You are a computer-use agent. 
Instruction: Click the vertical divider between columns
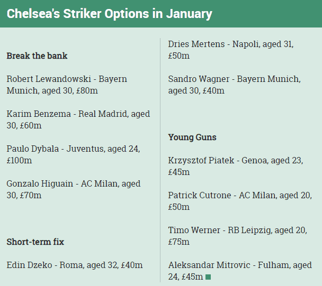click(160, 159)
